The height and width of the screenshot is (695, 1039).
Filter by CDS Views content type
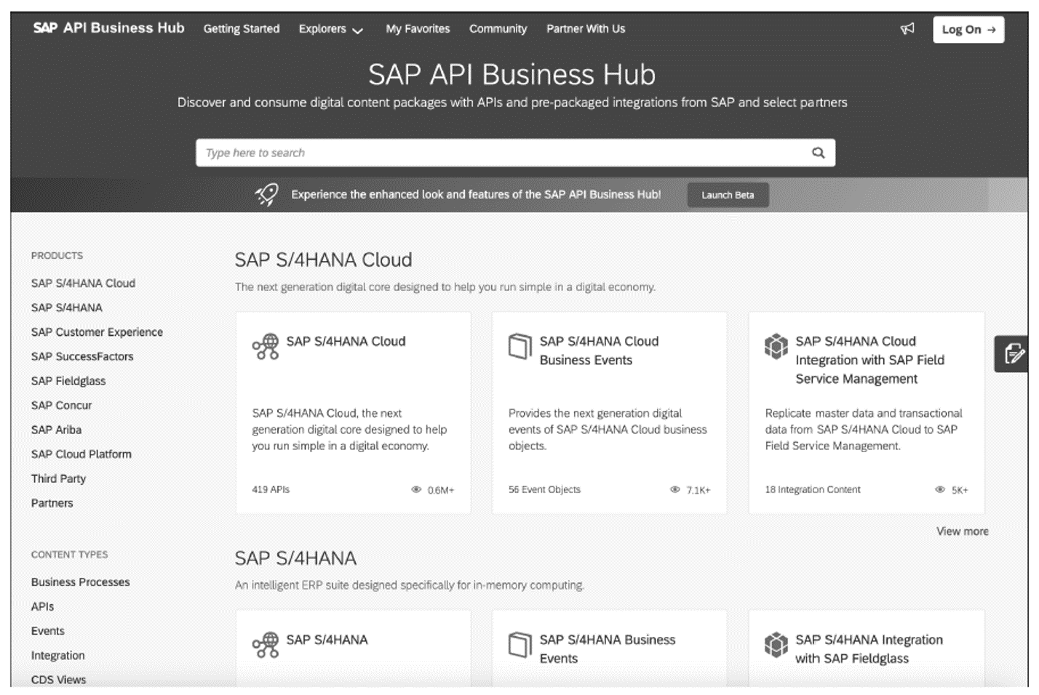point(58,680)
